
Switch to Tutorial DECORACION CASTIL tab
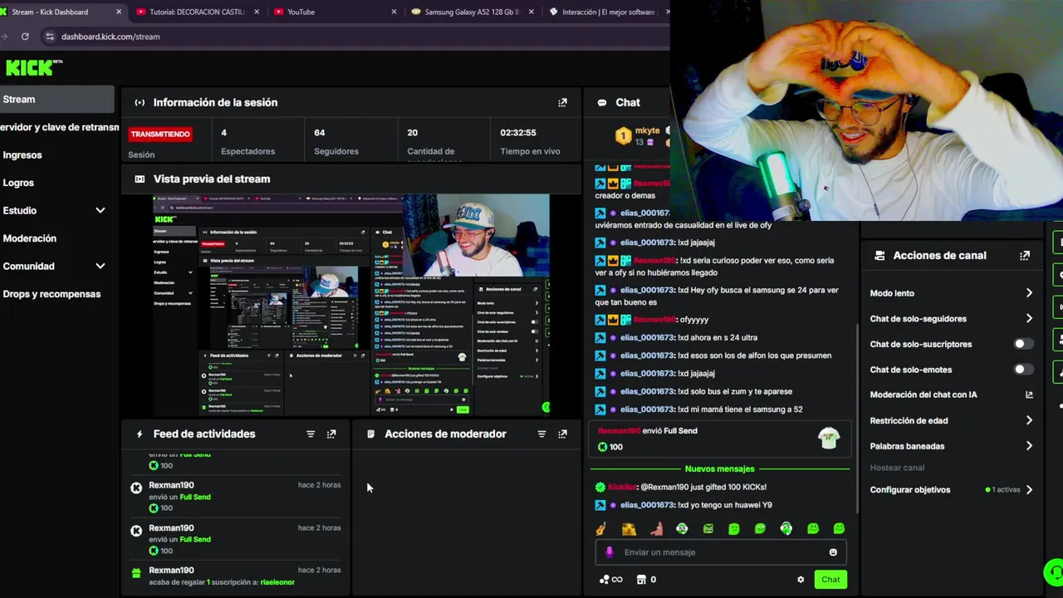point(197,12)
